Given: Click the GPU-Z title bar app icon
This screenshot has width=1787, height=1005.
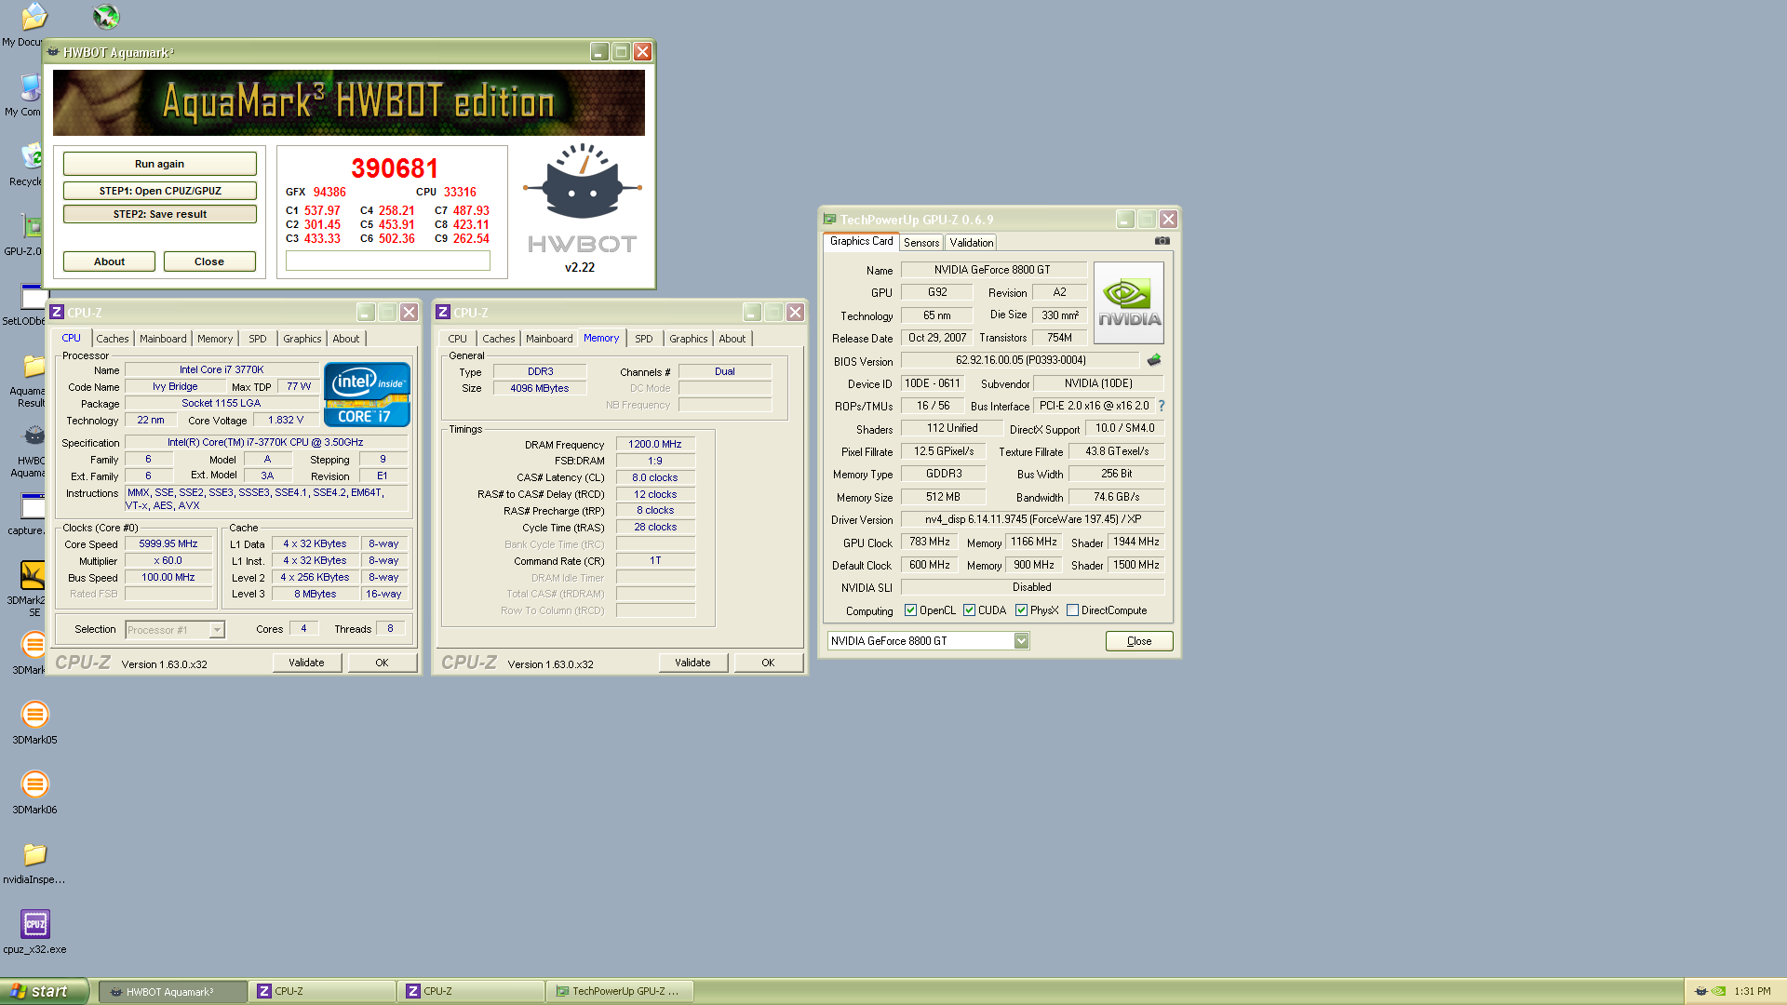Looking at the screenshot, I should [829, 220].
